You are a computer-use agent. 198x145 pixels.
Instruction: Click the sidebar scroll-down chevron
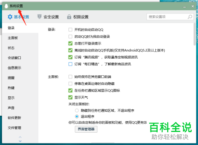click(20, 141)
